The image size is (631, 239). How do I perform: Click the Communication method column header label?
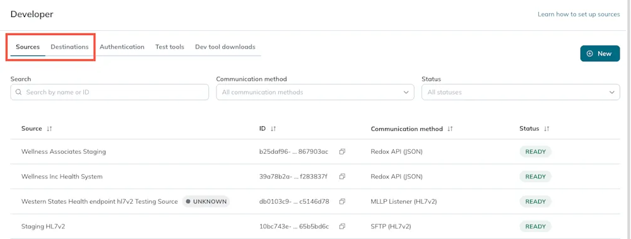[406, 129]
